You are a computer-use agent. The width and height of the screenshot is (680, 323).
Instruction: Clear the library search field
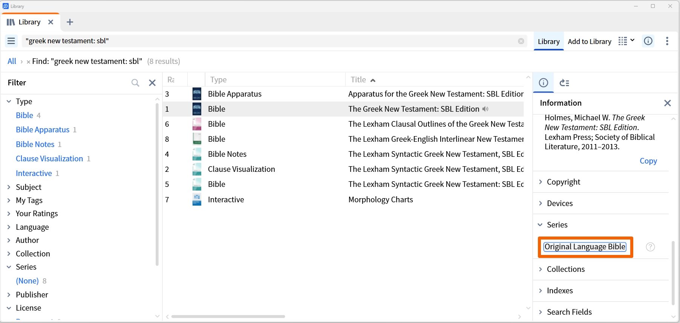[521, 41]
